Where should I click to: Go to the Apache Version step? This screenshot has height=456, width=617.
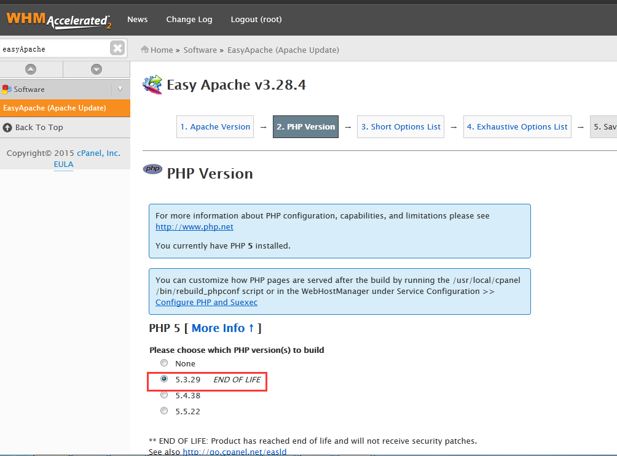point(215,127)
